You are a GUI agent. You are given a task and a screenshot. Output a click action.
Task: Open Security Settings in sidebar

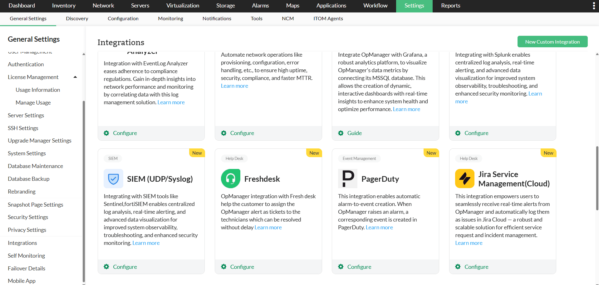(x=28, y=217)
